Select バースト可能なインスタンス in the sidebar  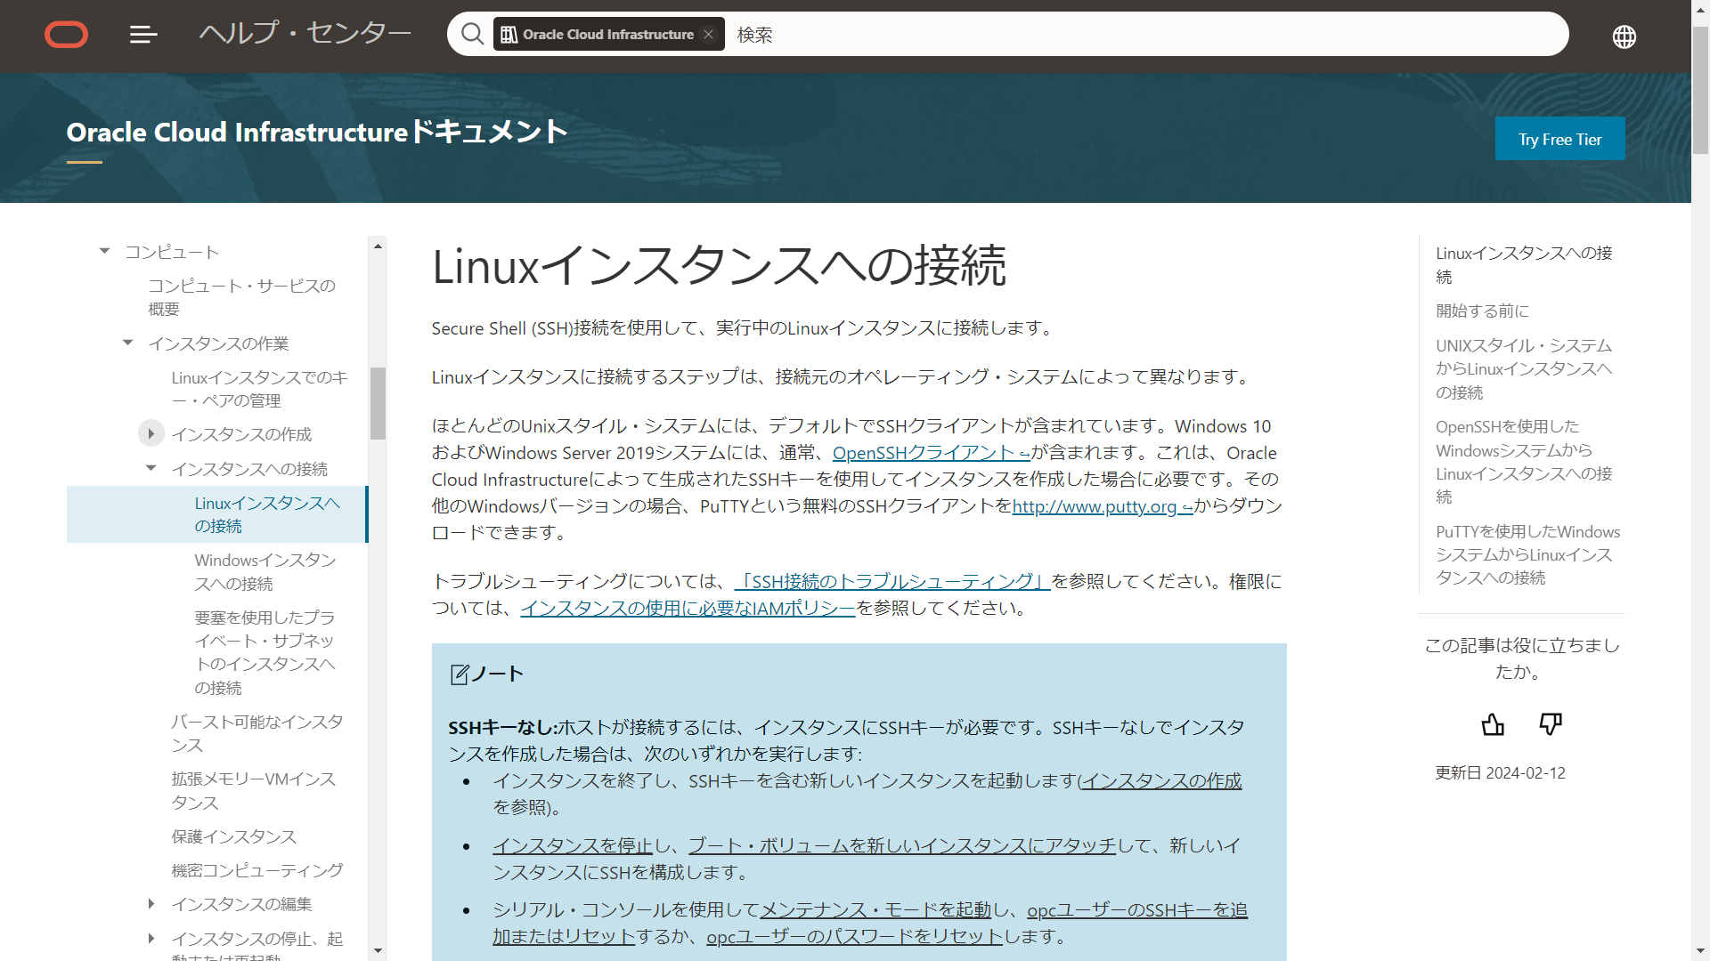pos(256,733)
